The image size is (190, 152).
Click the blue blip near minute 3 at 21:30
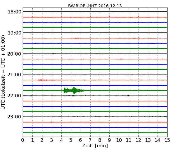pyautogui.click(x=55, y=85)
